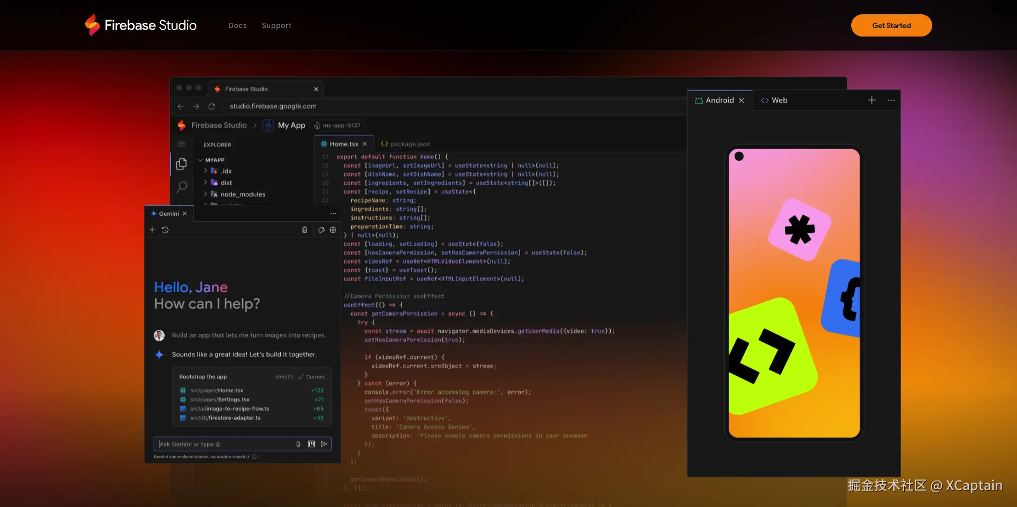This screenshot has width=1017, height=507.
Task: Switch to the Web preview tab
Action: 774,100
